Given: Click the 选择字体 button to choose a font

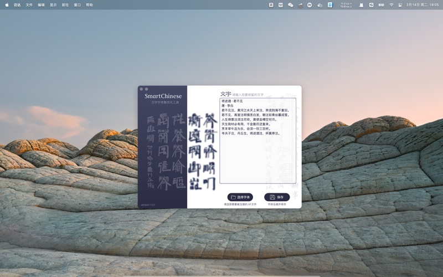Looking at the screenshot, I should pyautogui.click(x=240, y=197).
